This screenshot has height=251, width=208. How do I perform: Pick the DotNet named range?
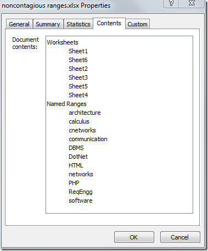[x=78, y=157]
